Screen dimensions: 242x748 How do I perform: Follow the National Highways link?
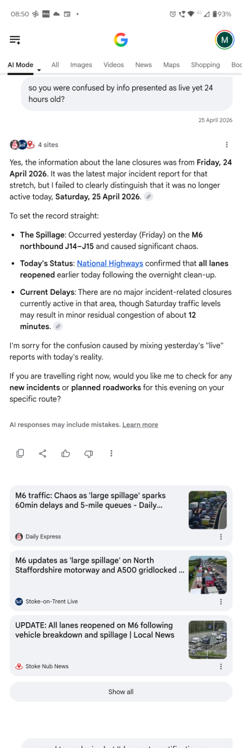(x=110, y=263)
